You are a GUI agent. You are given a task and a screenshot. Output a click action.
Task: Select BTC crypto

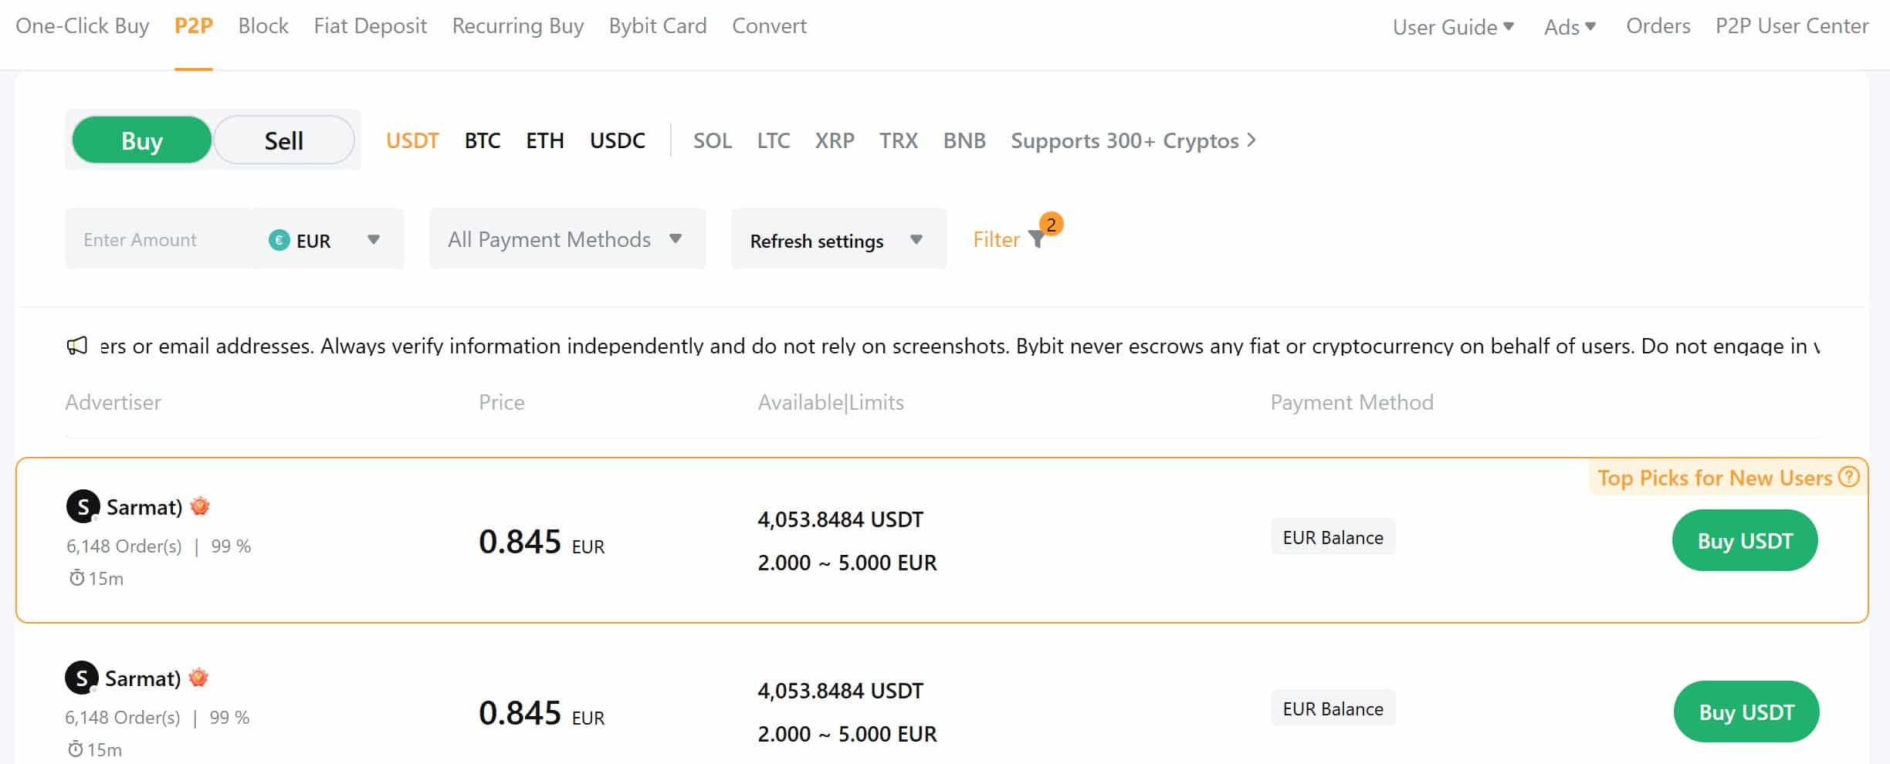coord(483,140)
